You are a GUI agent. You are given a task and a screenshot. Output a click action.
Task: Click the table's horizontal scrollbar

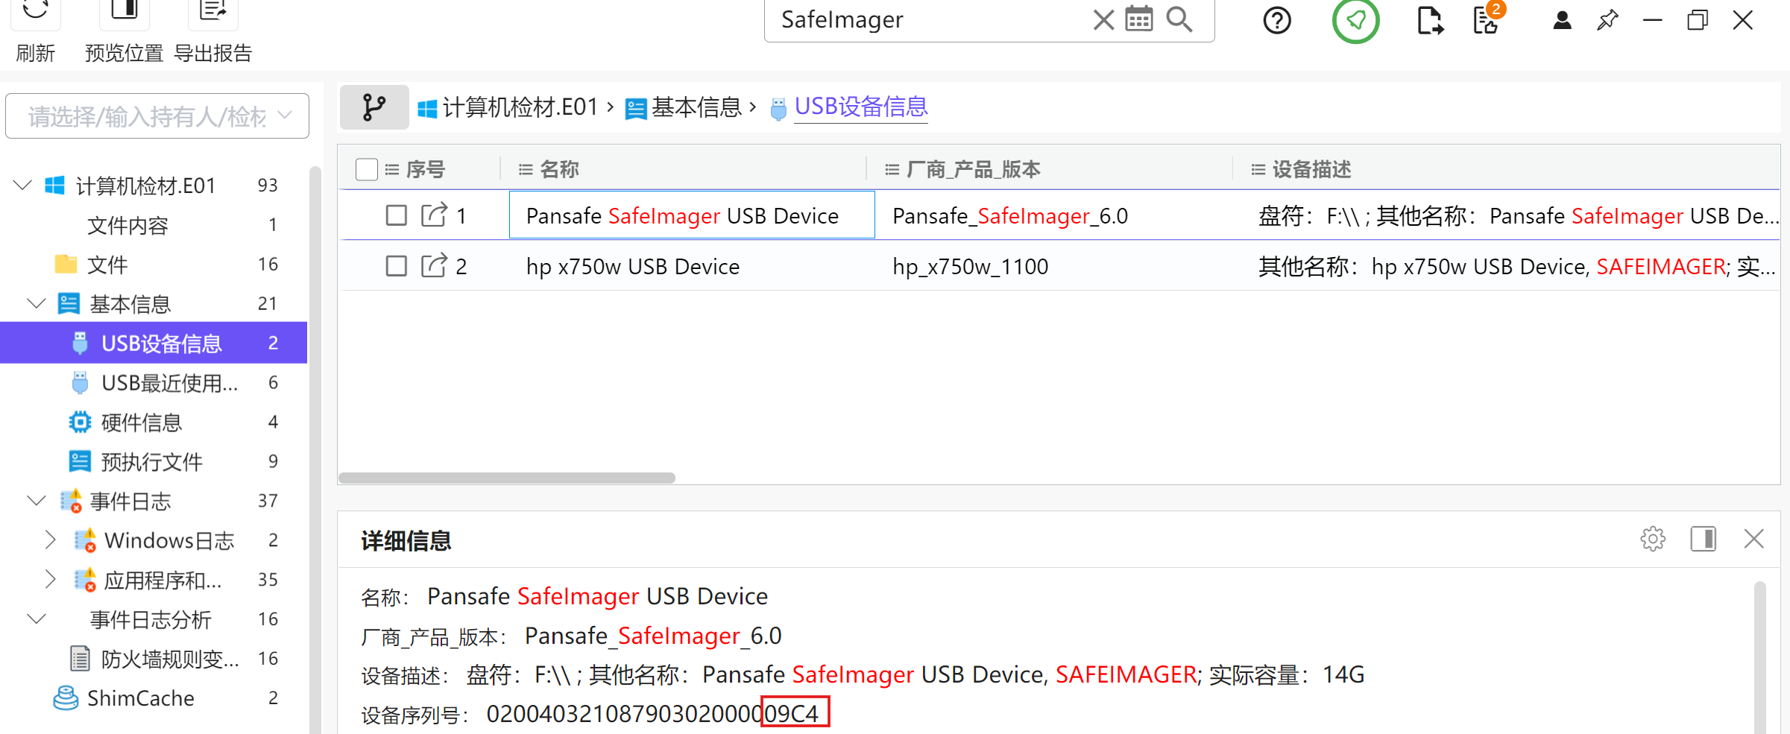click(x=507, y=478)
